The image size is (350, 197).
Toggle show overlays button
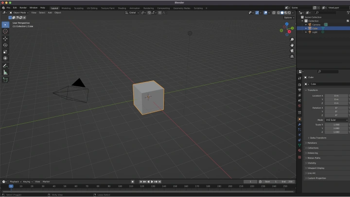[265, 13]
